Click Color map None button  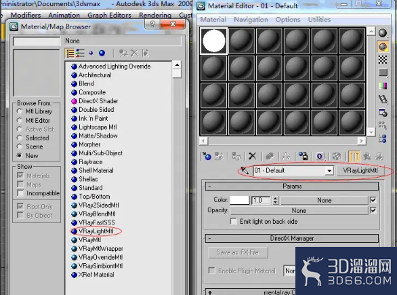coord(325,200)
